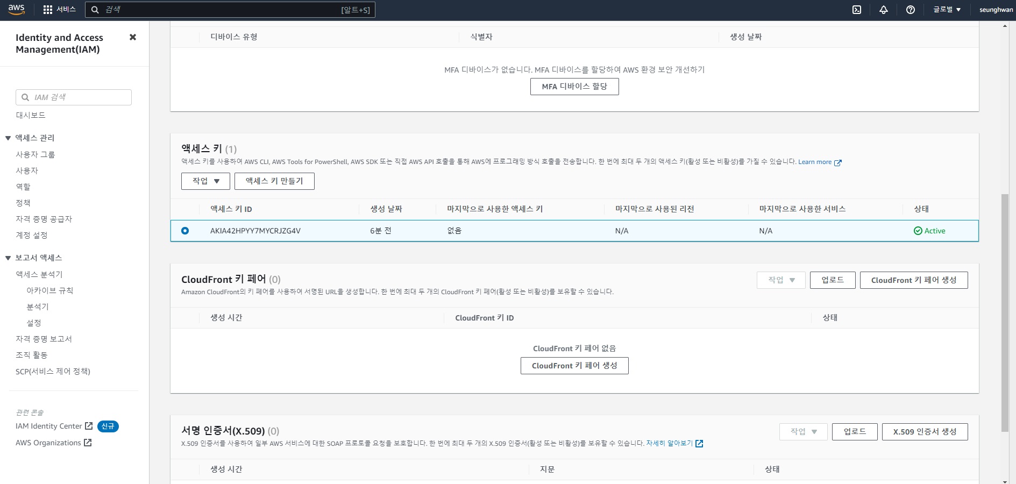Open the Learn more link for access keys
Viewport: 1016px width, 484px height.
[815, 162]
